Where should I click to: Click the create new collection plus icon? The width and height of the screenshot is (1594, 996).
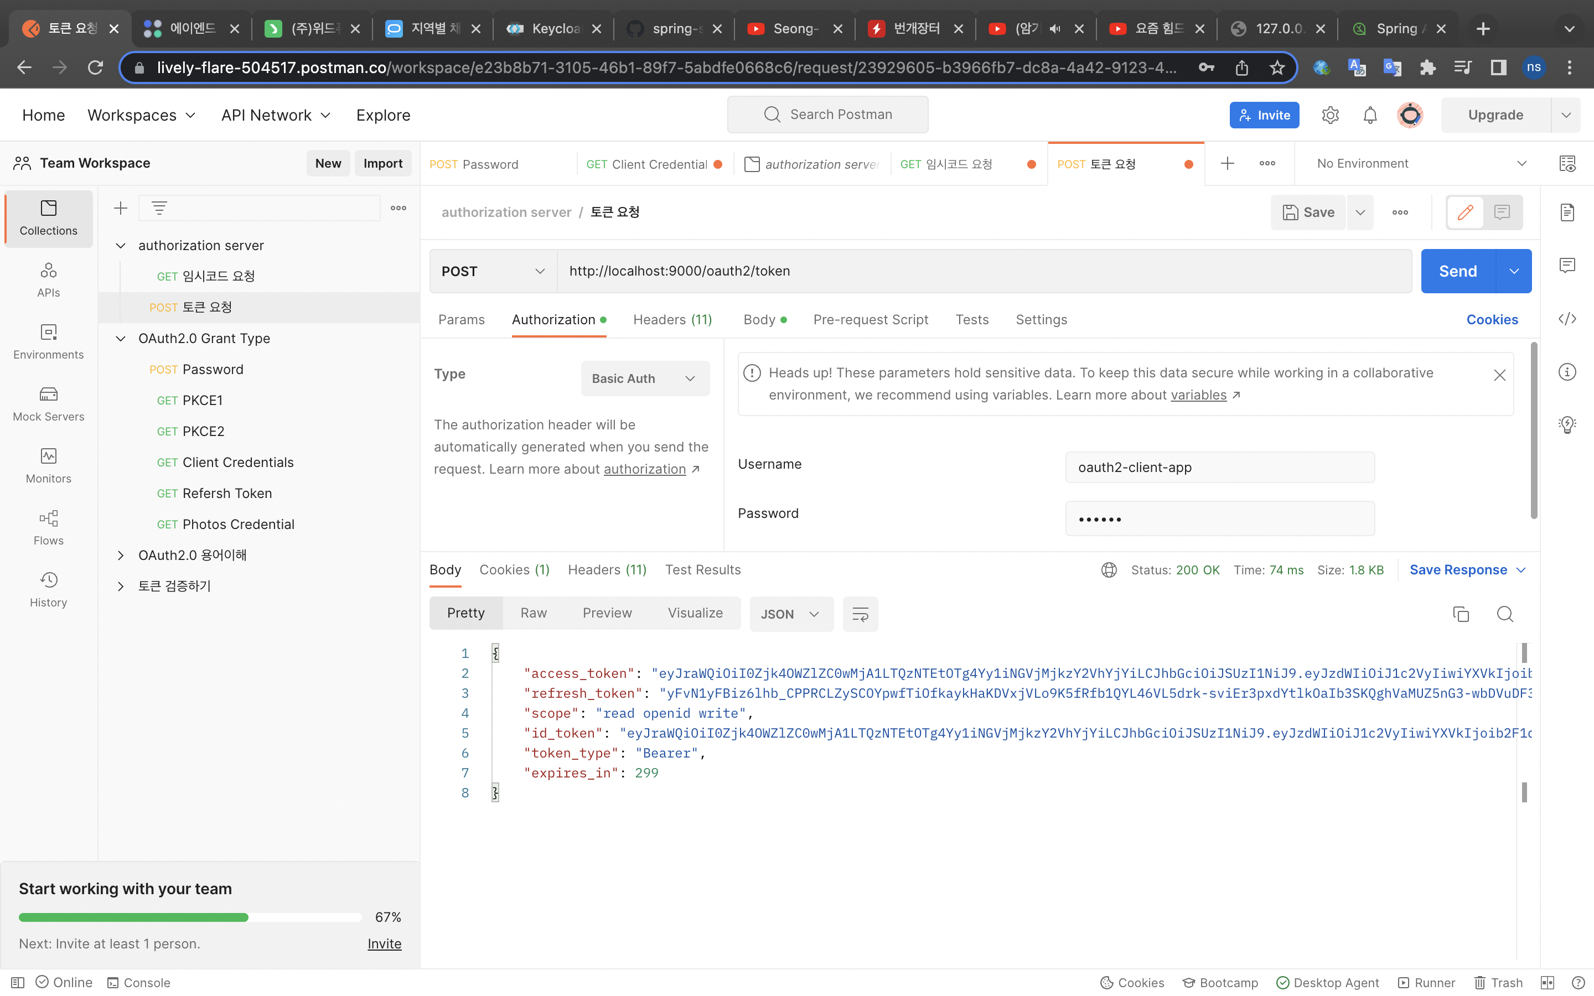tap(121, 208)
